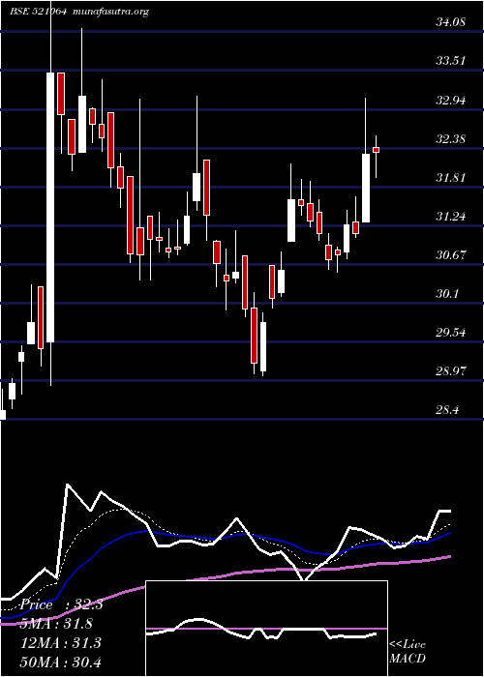Viewport: 484px width, 677px height.
Task: Select the 31.81 price axis label
Action: pyautogui.click(x=450, y=177)
